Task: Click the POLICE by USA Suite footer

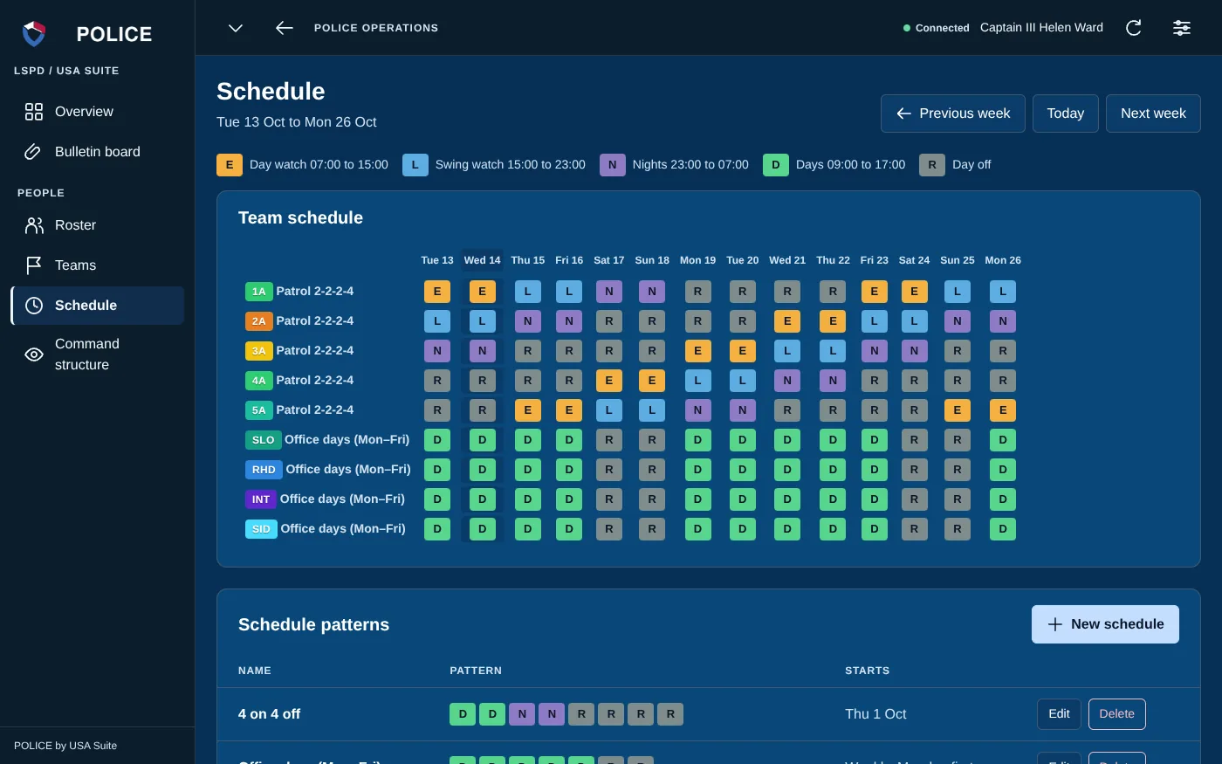Action: point(65,746)
